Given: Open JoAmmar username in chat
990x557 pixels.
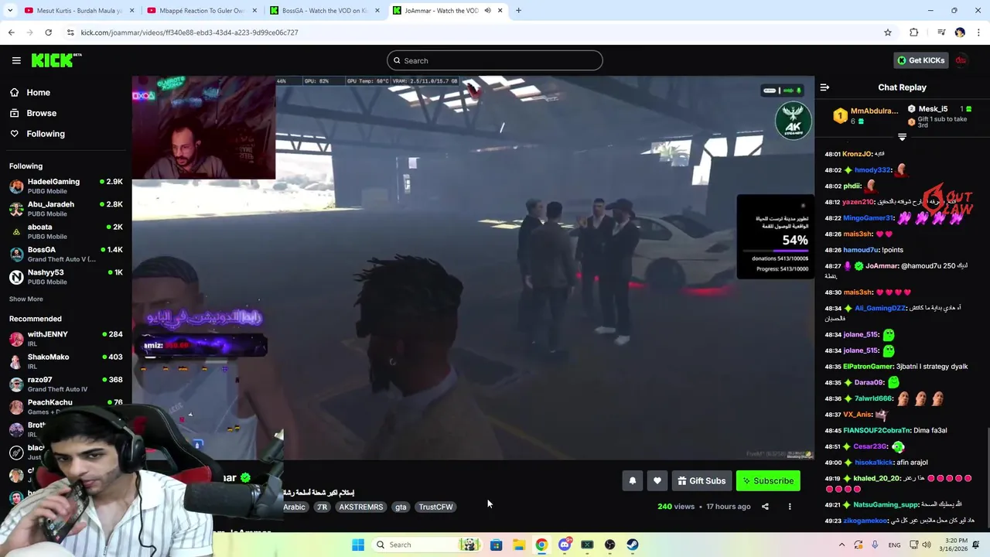Looking at the screenshot, I should [882, 266].
